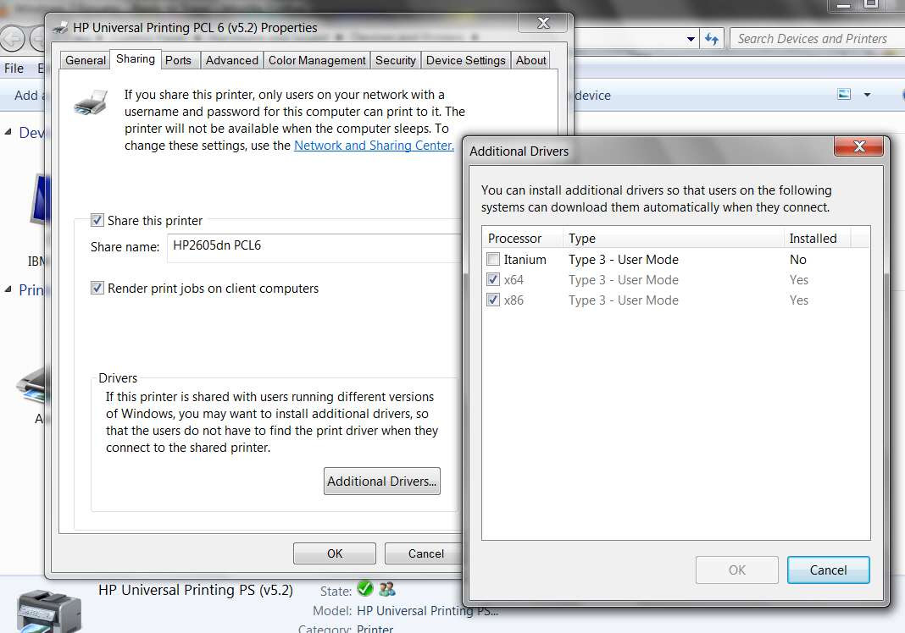The image size is (905, 633).
Task: Close the Additional Drivers dialog
Action: [858, 146]
